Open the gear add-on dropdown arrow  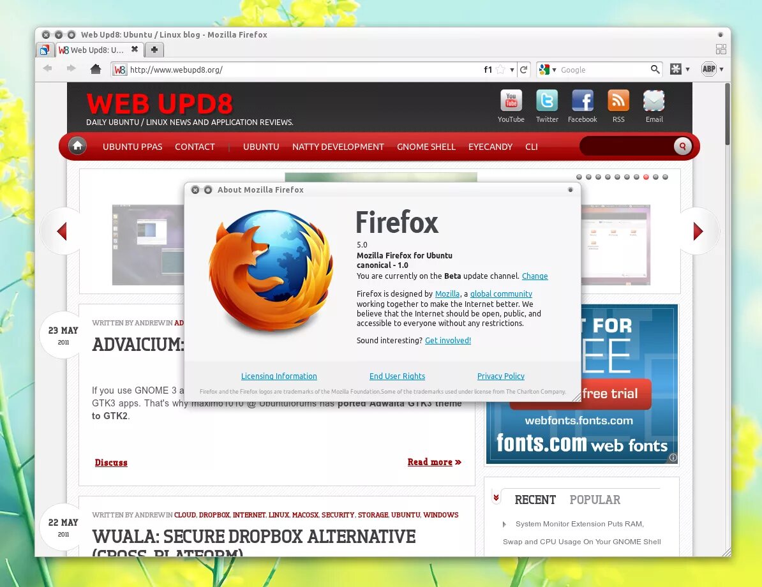(687, 70)
